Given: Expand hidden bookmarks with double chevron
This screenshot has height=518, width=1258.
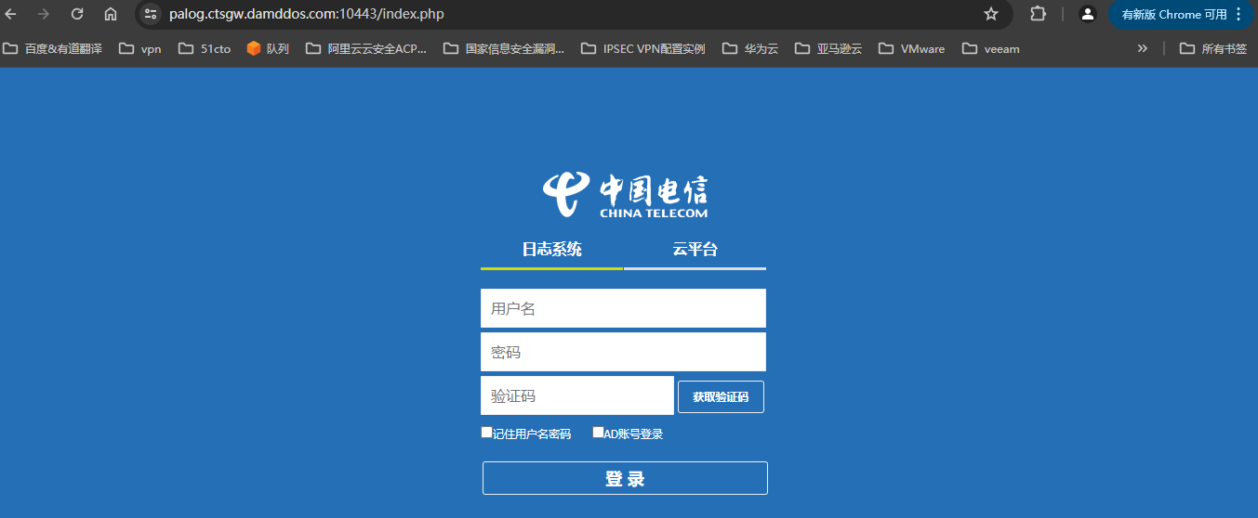Looking at the screenshot, I should coord(1142,48).
